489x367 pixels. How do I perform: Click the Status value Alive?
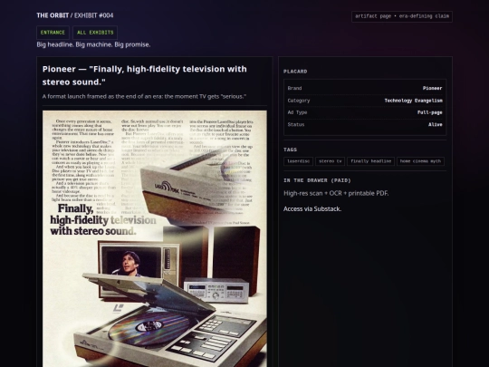point(435,124)
